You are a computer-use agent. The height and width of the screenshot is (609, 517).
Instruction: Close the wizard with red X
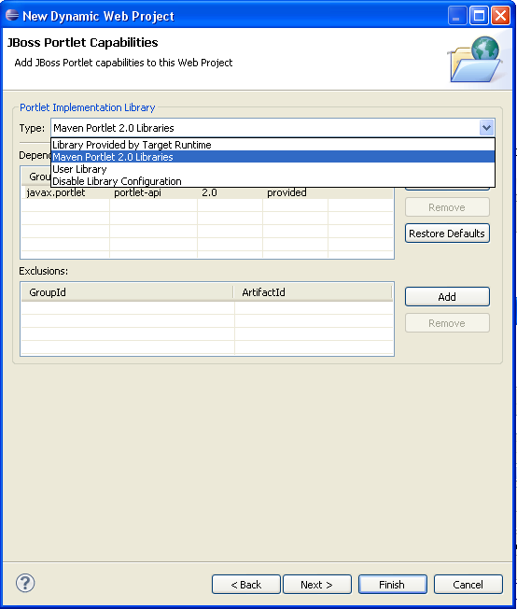(501, 16)
